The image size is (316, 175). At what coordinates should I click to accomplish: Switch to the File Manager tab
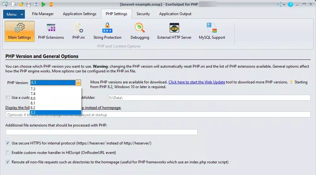[43, 14]
